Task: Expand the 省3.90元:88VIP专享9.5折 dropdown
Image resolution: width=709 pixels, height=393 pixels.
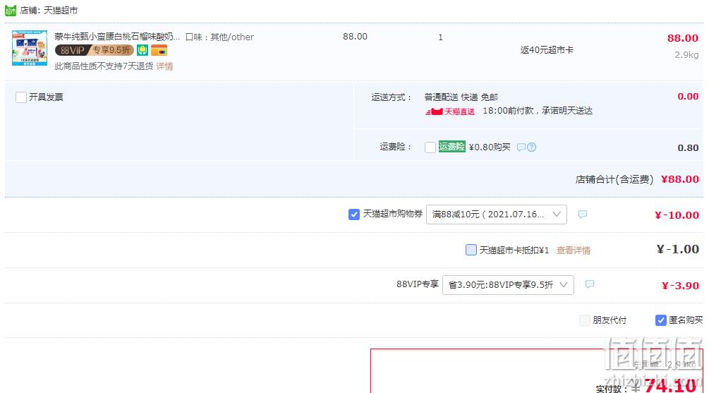Action: (x=508, y=285)
